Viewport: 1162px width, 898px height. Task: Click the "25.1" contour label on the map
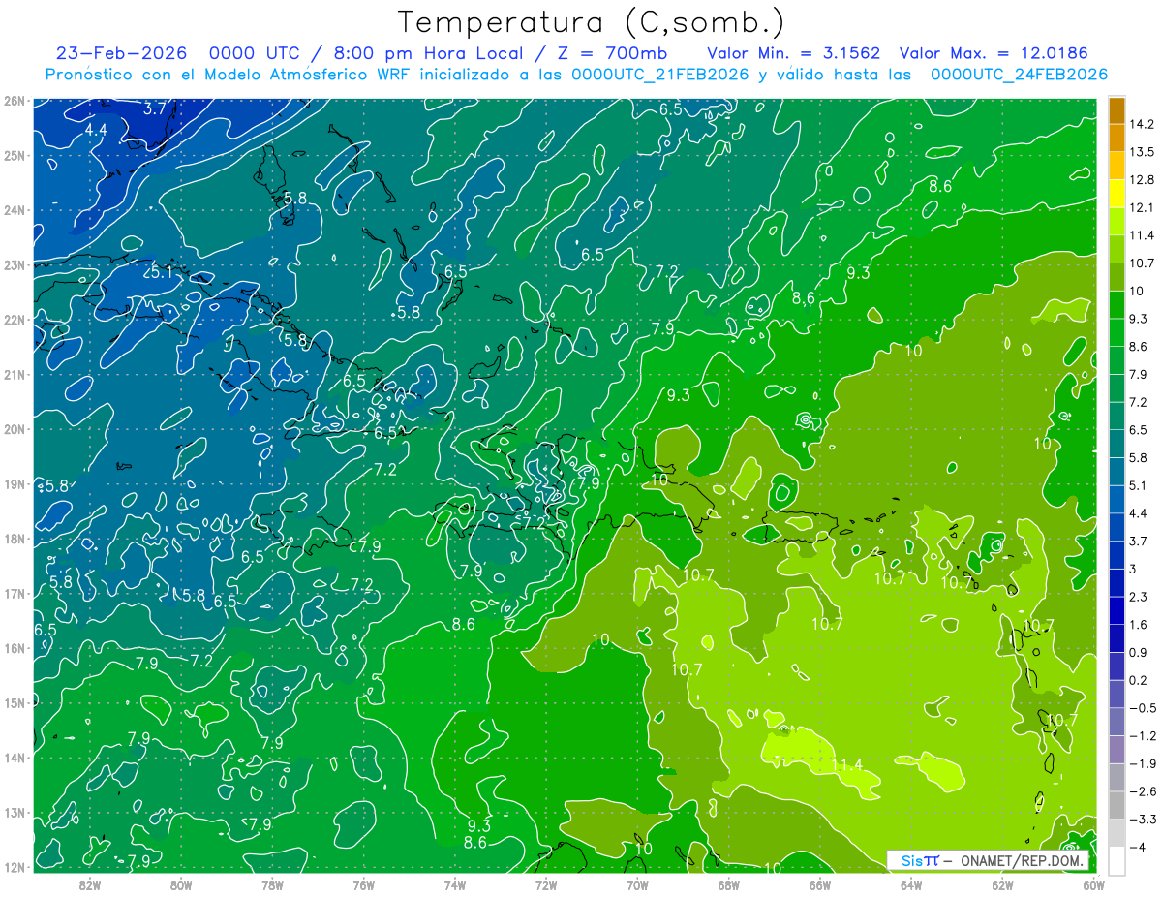157,272
